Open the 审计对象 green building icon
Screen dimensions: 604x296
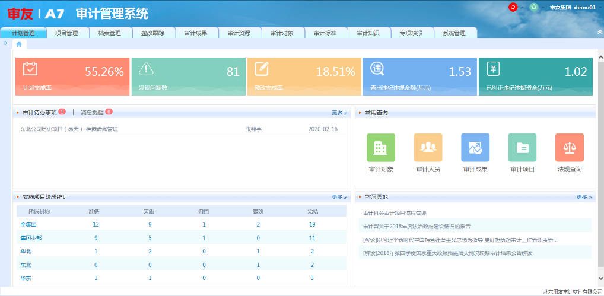pos(380,148)
